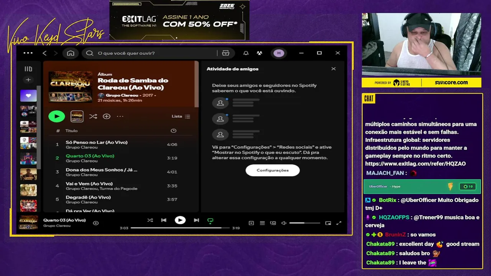Toggle shuffle in the player bar

(150, 220)
